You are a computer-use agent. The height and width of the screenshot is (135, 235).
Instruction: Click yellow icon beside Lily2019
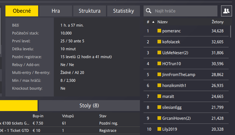click(159, 129)
